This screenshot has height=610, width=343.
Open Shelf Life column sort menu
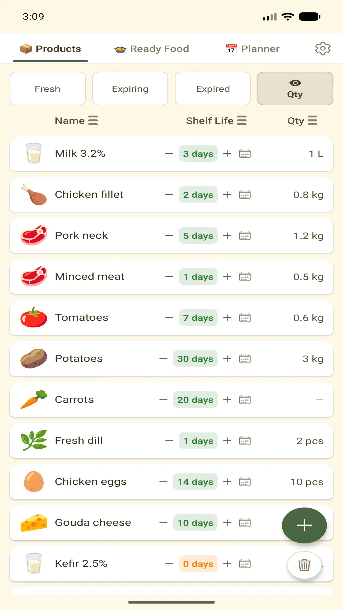[x=216, y=121]
